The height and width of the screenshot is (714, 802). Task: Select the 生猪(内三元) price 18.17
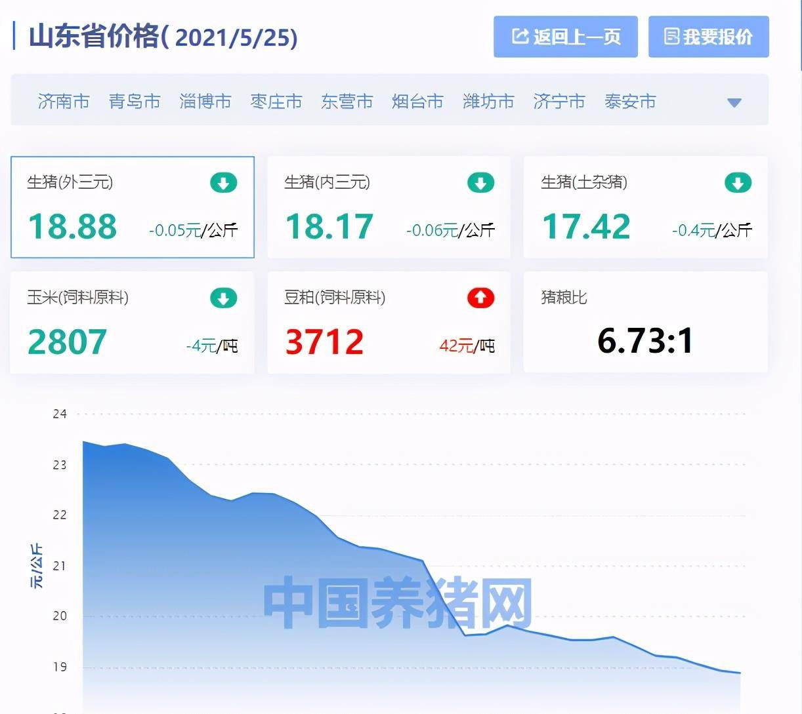pos(329,227)
